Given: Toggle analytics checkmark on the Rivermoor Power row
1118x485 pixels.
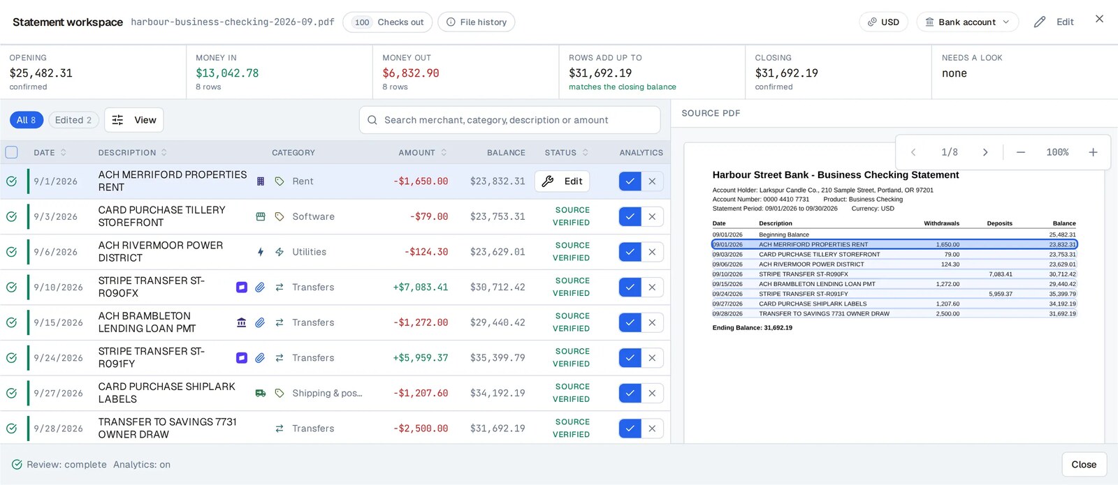Looking at the screenshot, I should coord(630,252).
